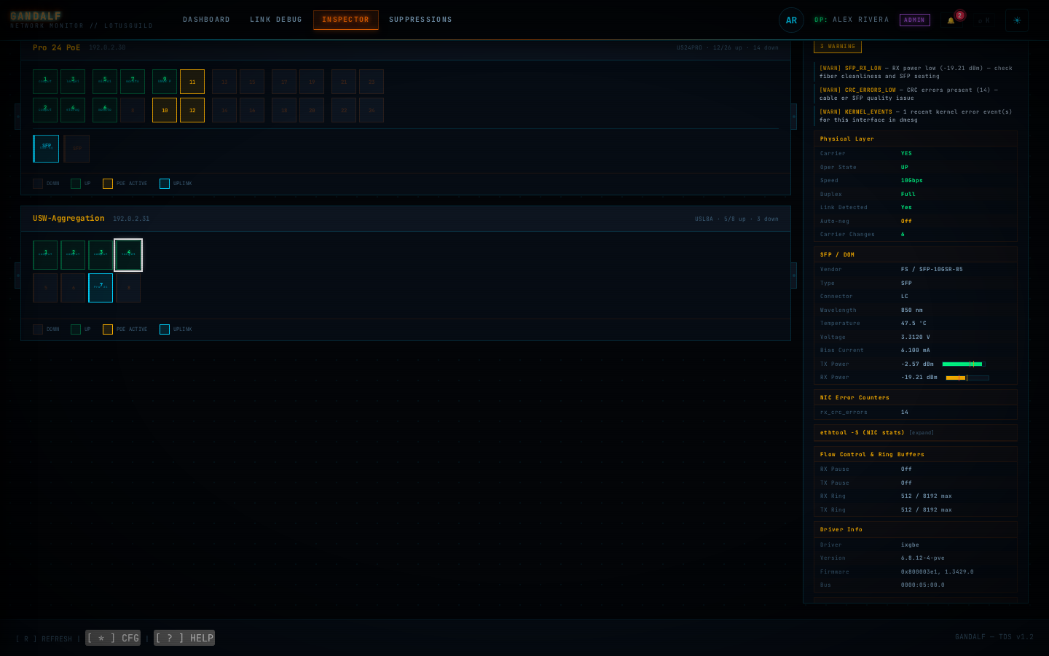The height and width of the screenshot is (656, 1049).
Task: Toggle the sun theme icon
Action: 1017,20
